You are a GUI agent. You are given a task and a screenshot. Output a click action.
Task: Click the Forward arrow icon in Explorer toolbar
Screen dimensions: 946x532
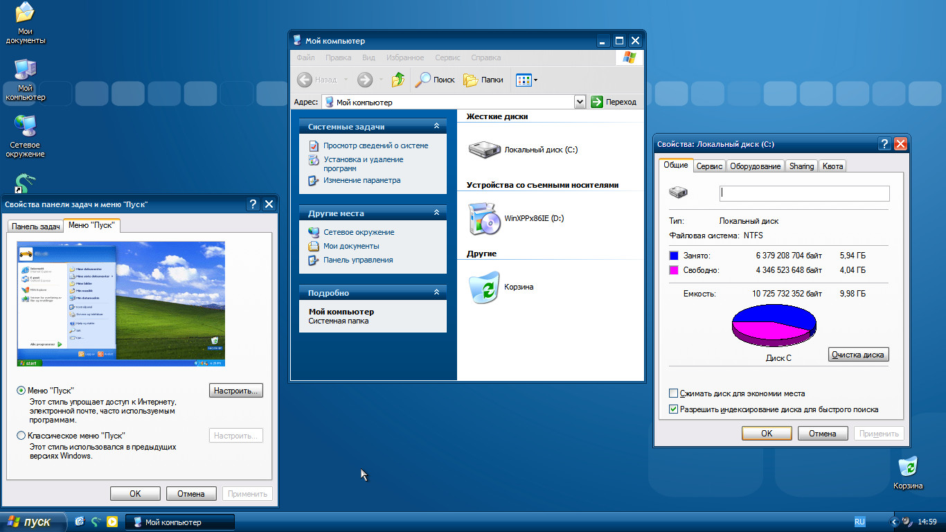(365, 80)
